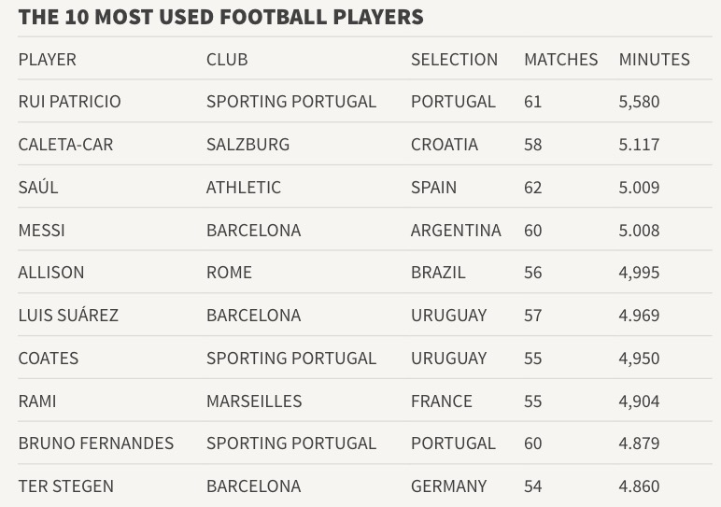721x507 pixels.
Task: Select the BRUNO FERNANDES player name
Action: pyautogui.click(x=95, y=444)
